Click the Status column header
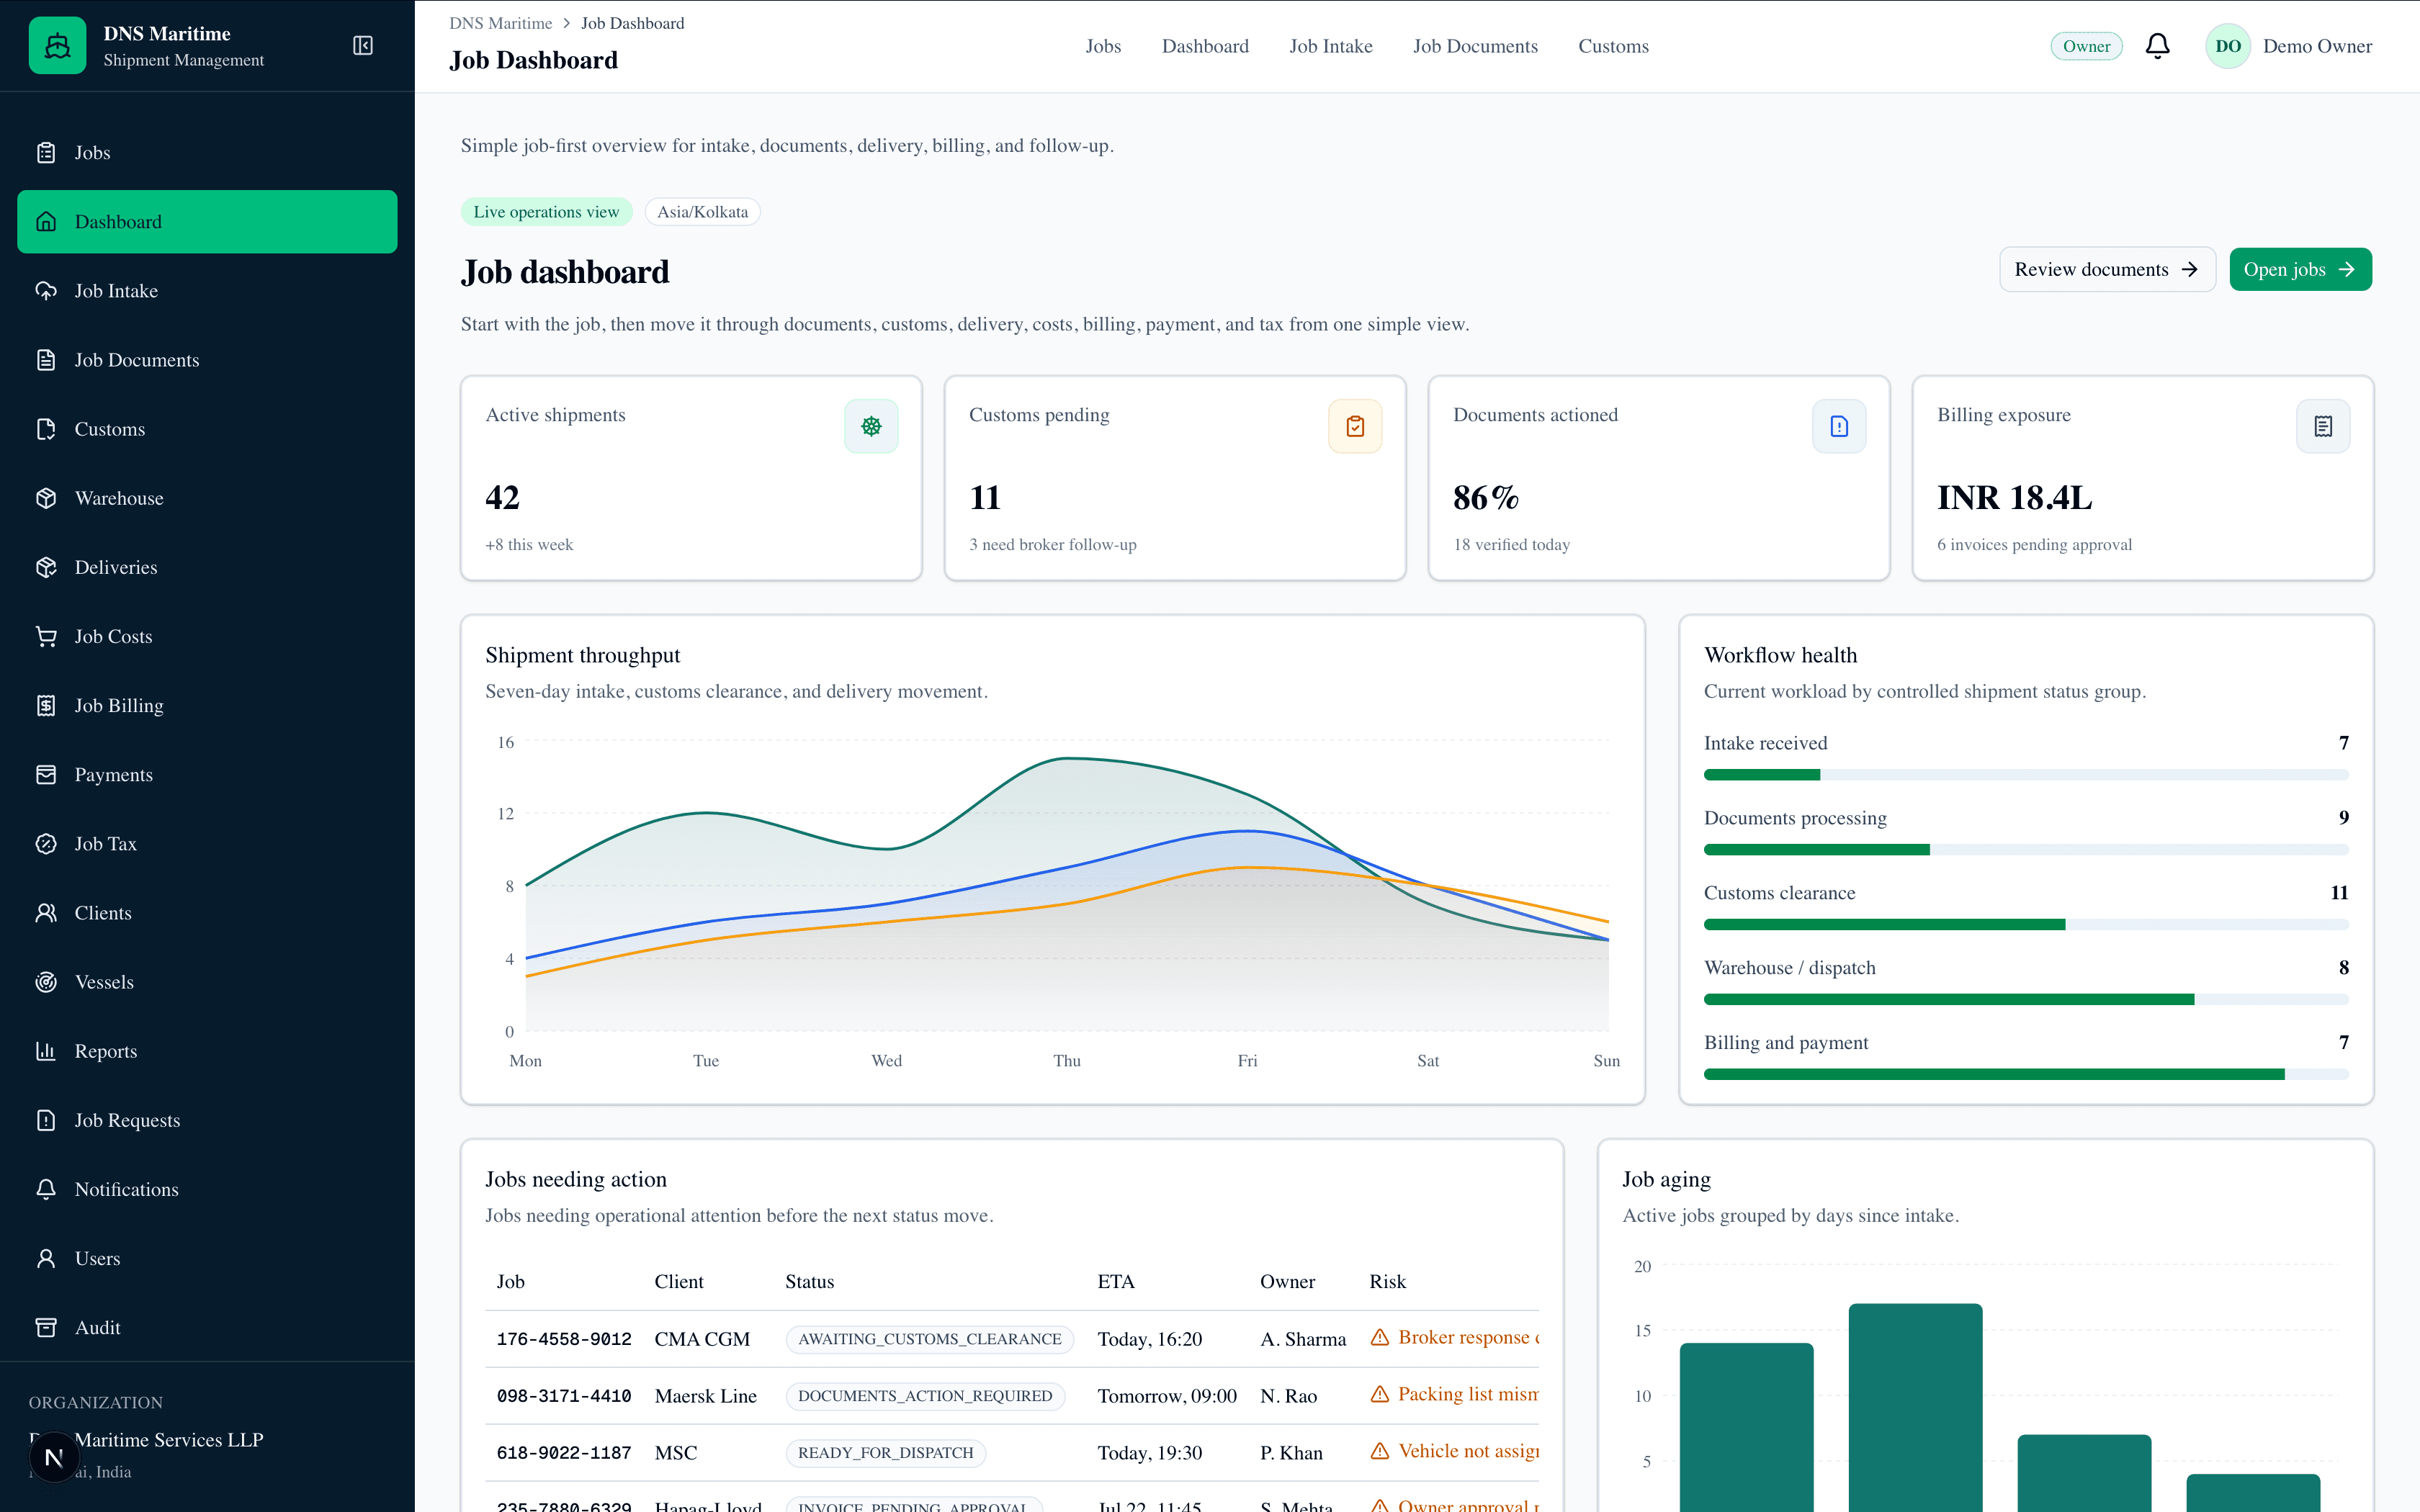The image size is (2420, 1512). (810, 1282)
